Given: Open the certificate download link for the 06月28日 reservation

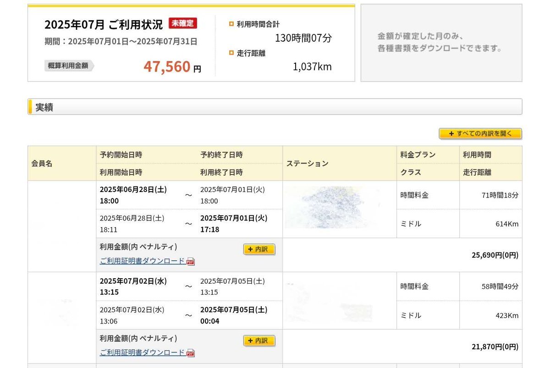Looking at the screenshot, I should tap(143, 261).
